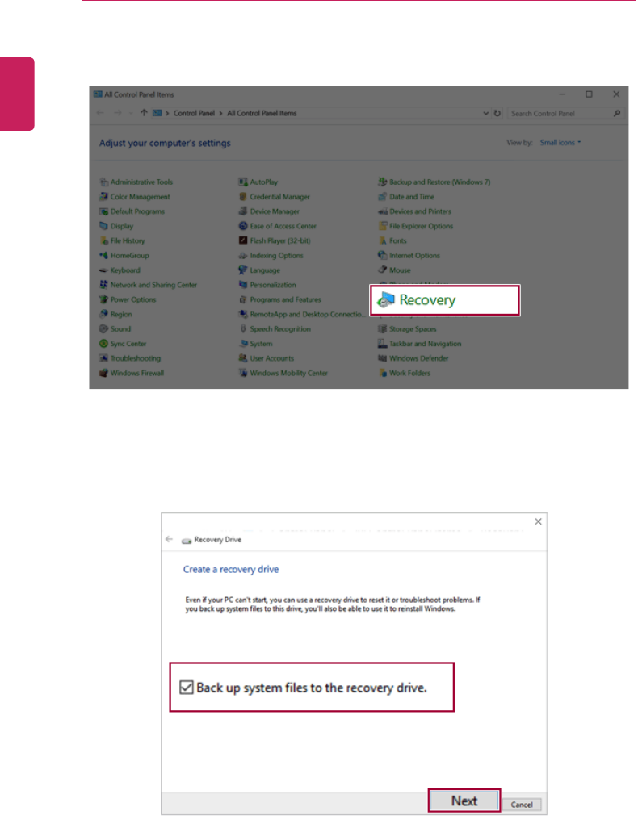Go up one level in Control Panel

(144, 112)
